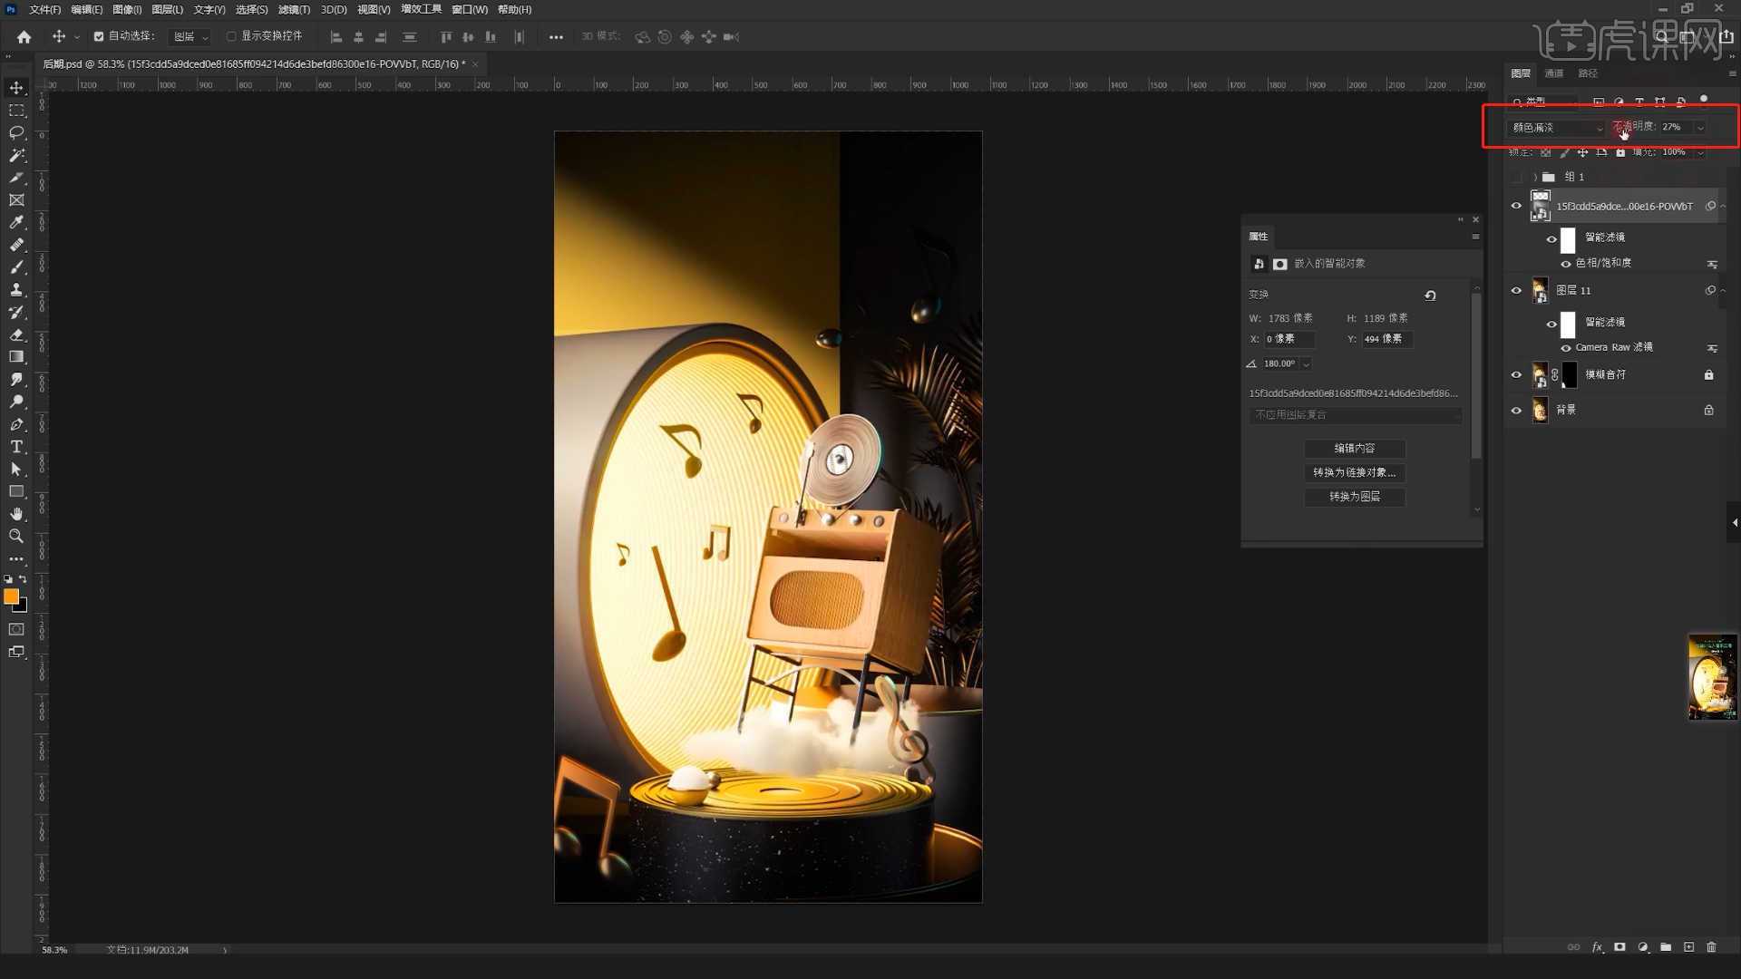Enable the 自动选择 checkbox
Viewport: 1741px width, 979px height.
point(99,37)
